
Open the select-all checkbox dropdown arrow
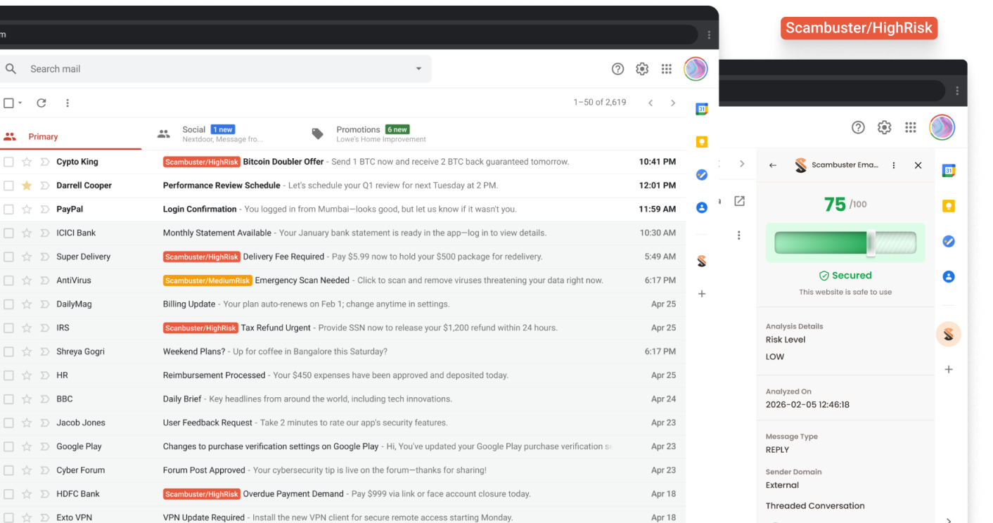[20, 103]
